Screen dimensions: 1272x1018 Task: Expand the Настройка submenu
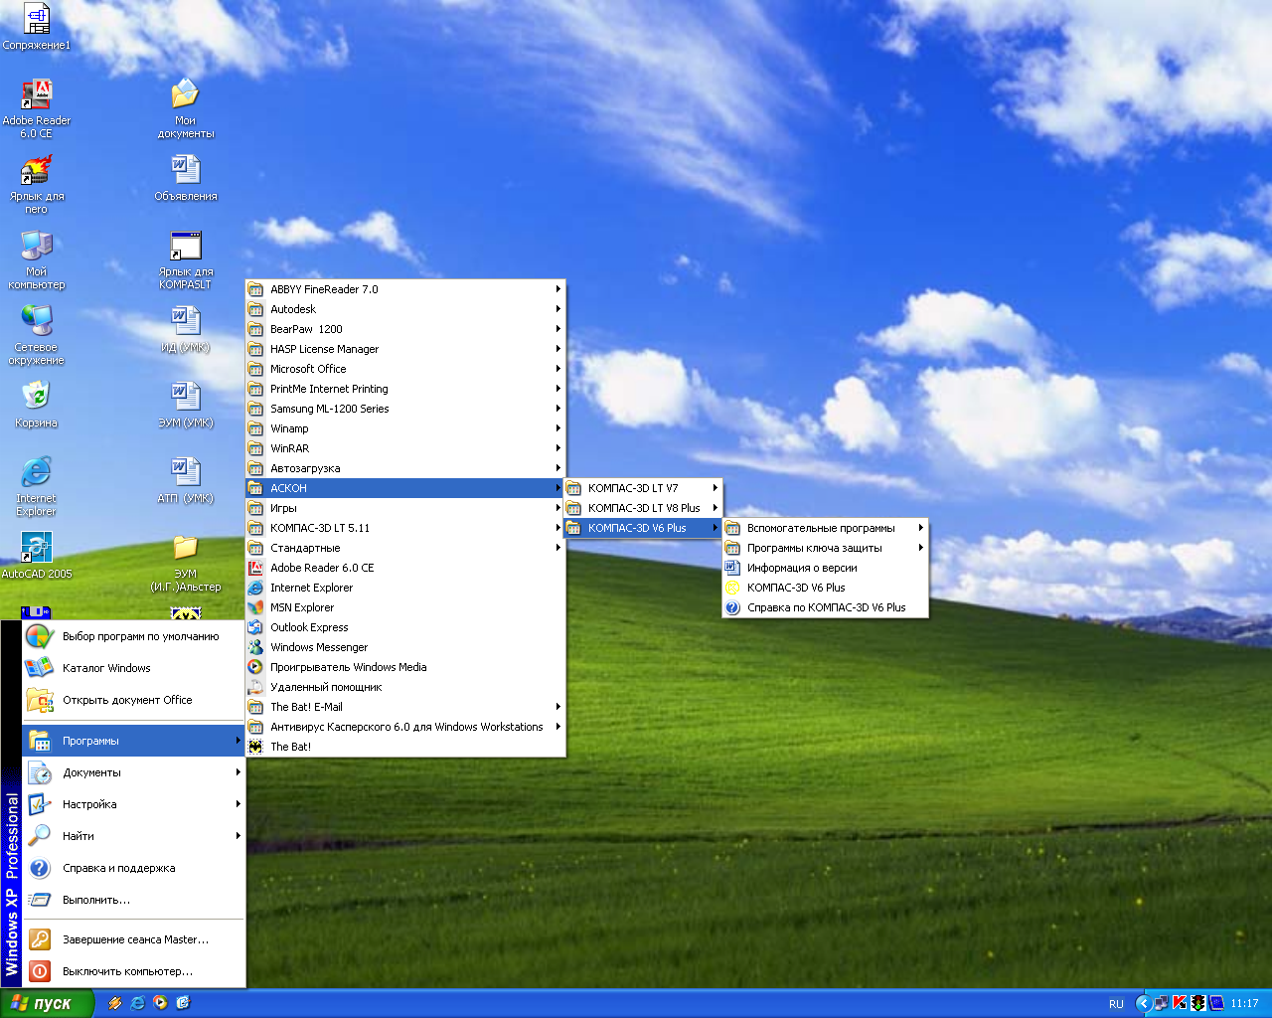point(133,804)
